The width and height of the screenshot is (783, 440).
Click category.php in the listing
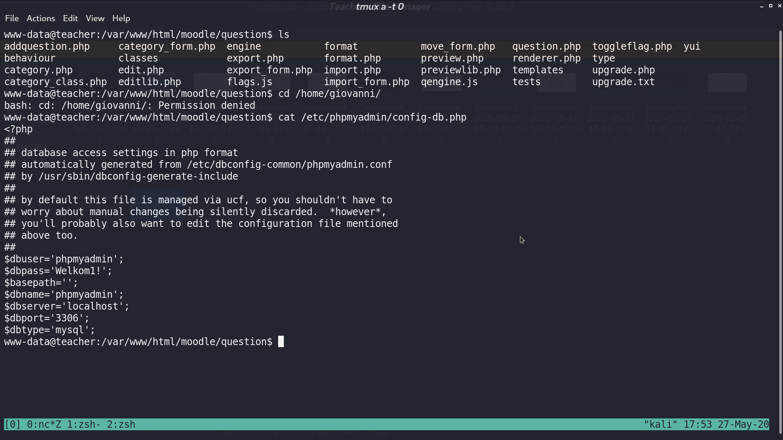38,70
